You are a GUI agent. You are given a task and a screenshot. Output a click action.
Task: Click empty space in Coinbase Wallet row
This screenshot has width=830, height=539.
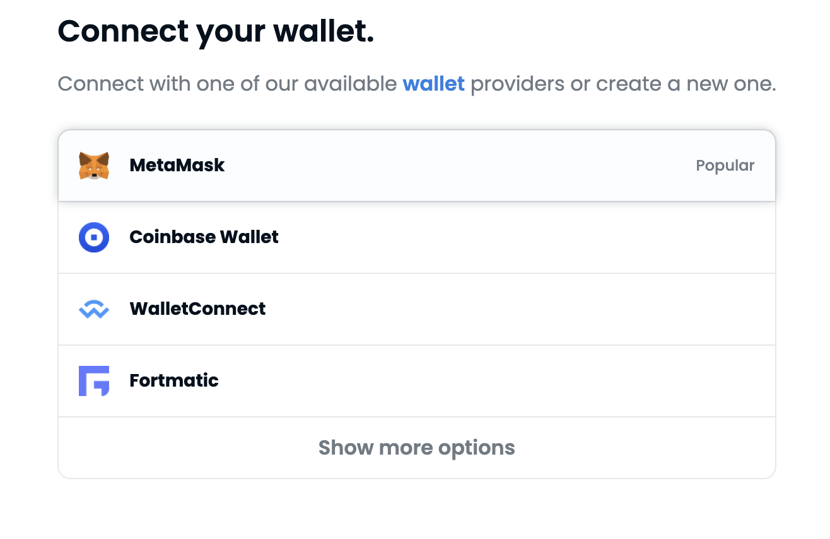(x=505, y=237)
